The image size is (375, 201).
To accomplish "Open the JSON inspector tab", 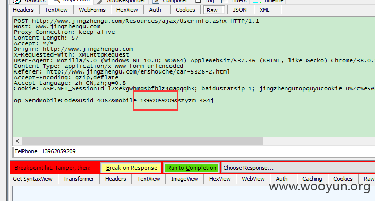I will 240,10.
